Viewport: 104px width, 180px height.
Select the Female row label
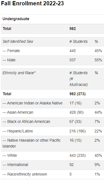[11, 51]
